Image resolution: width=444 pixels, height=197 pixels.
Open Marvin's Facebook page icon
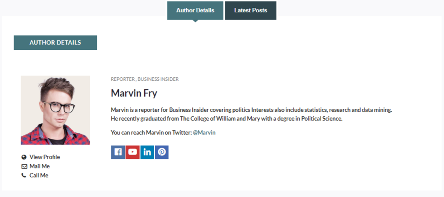[118, 152]
